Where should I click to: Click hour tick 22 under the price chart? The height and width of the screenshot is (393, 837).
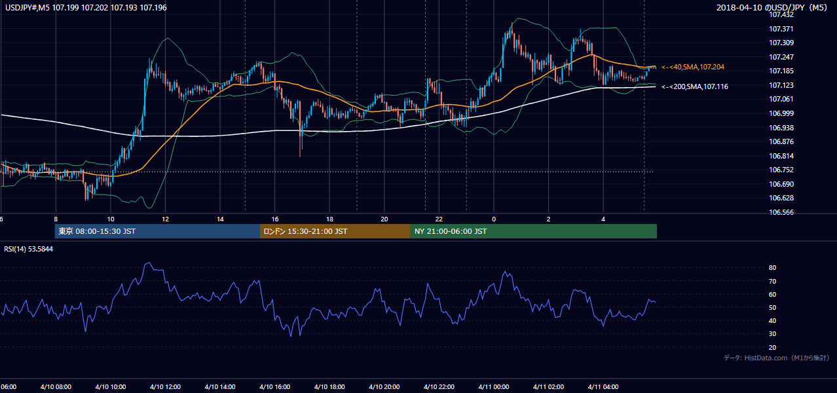point(439,219)
